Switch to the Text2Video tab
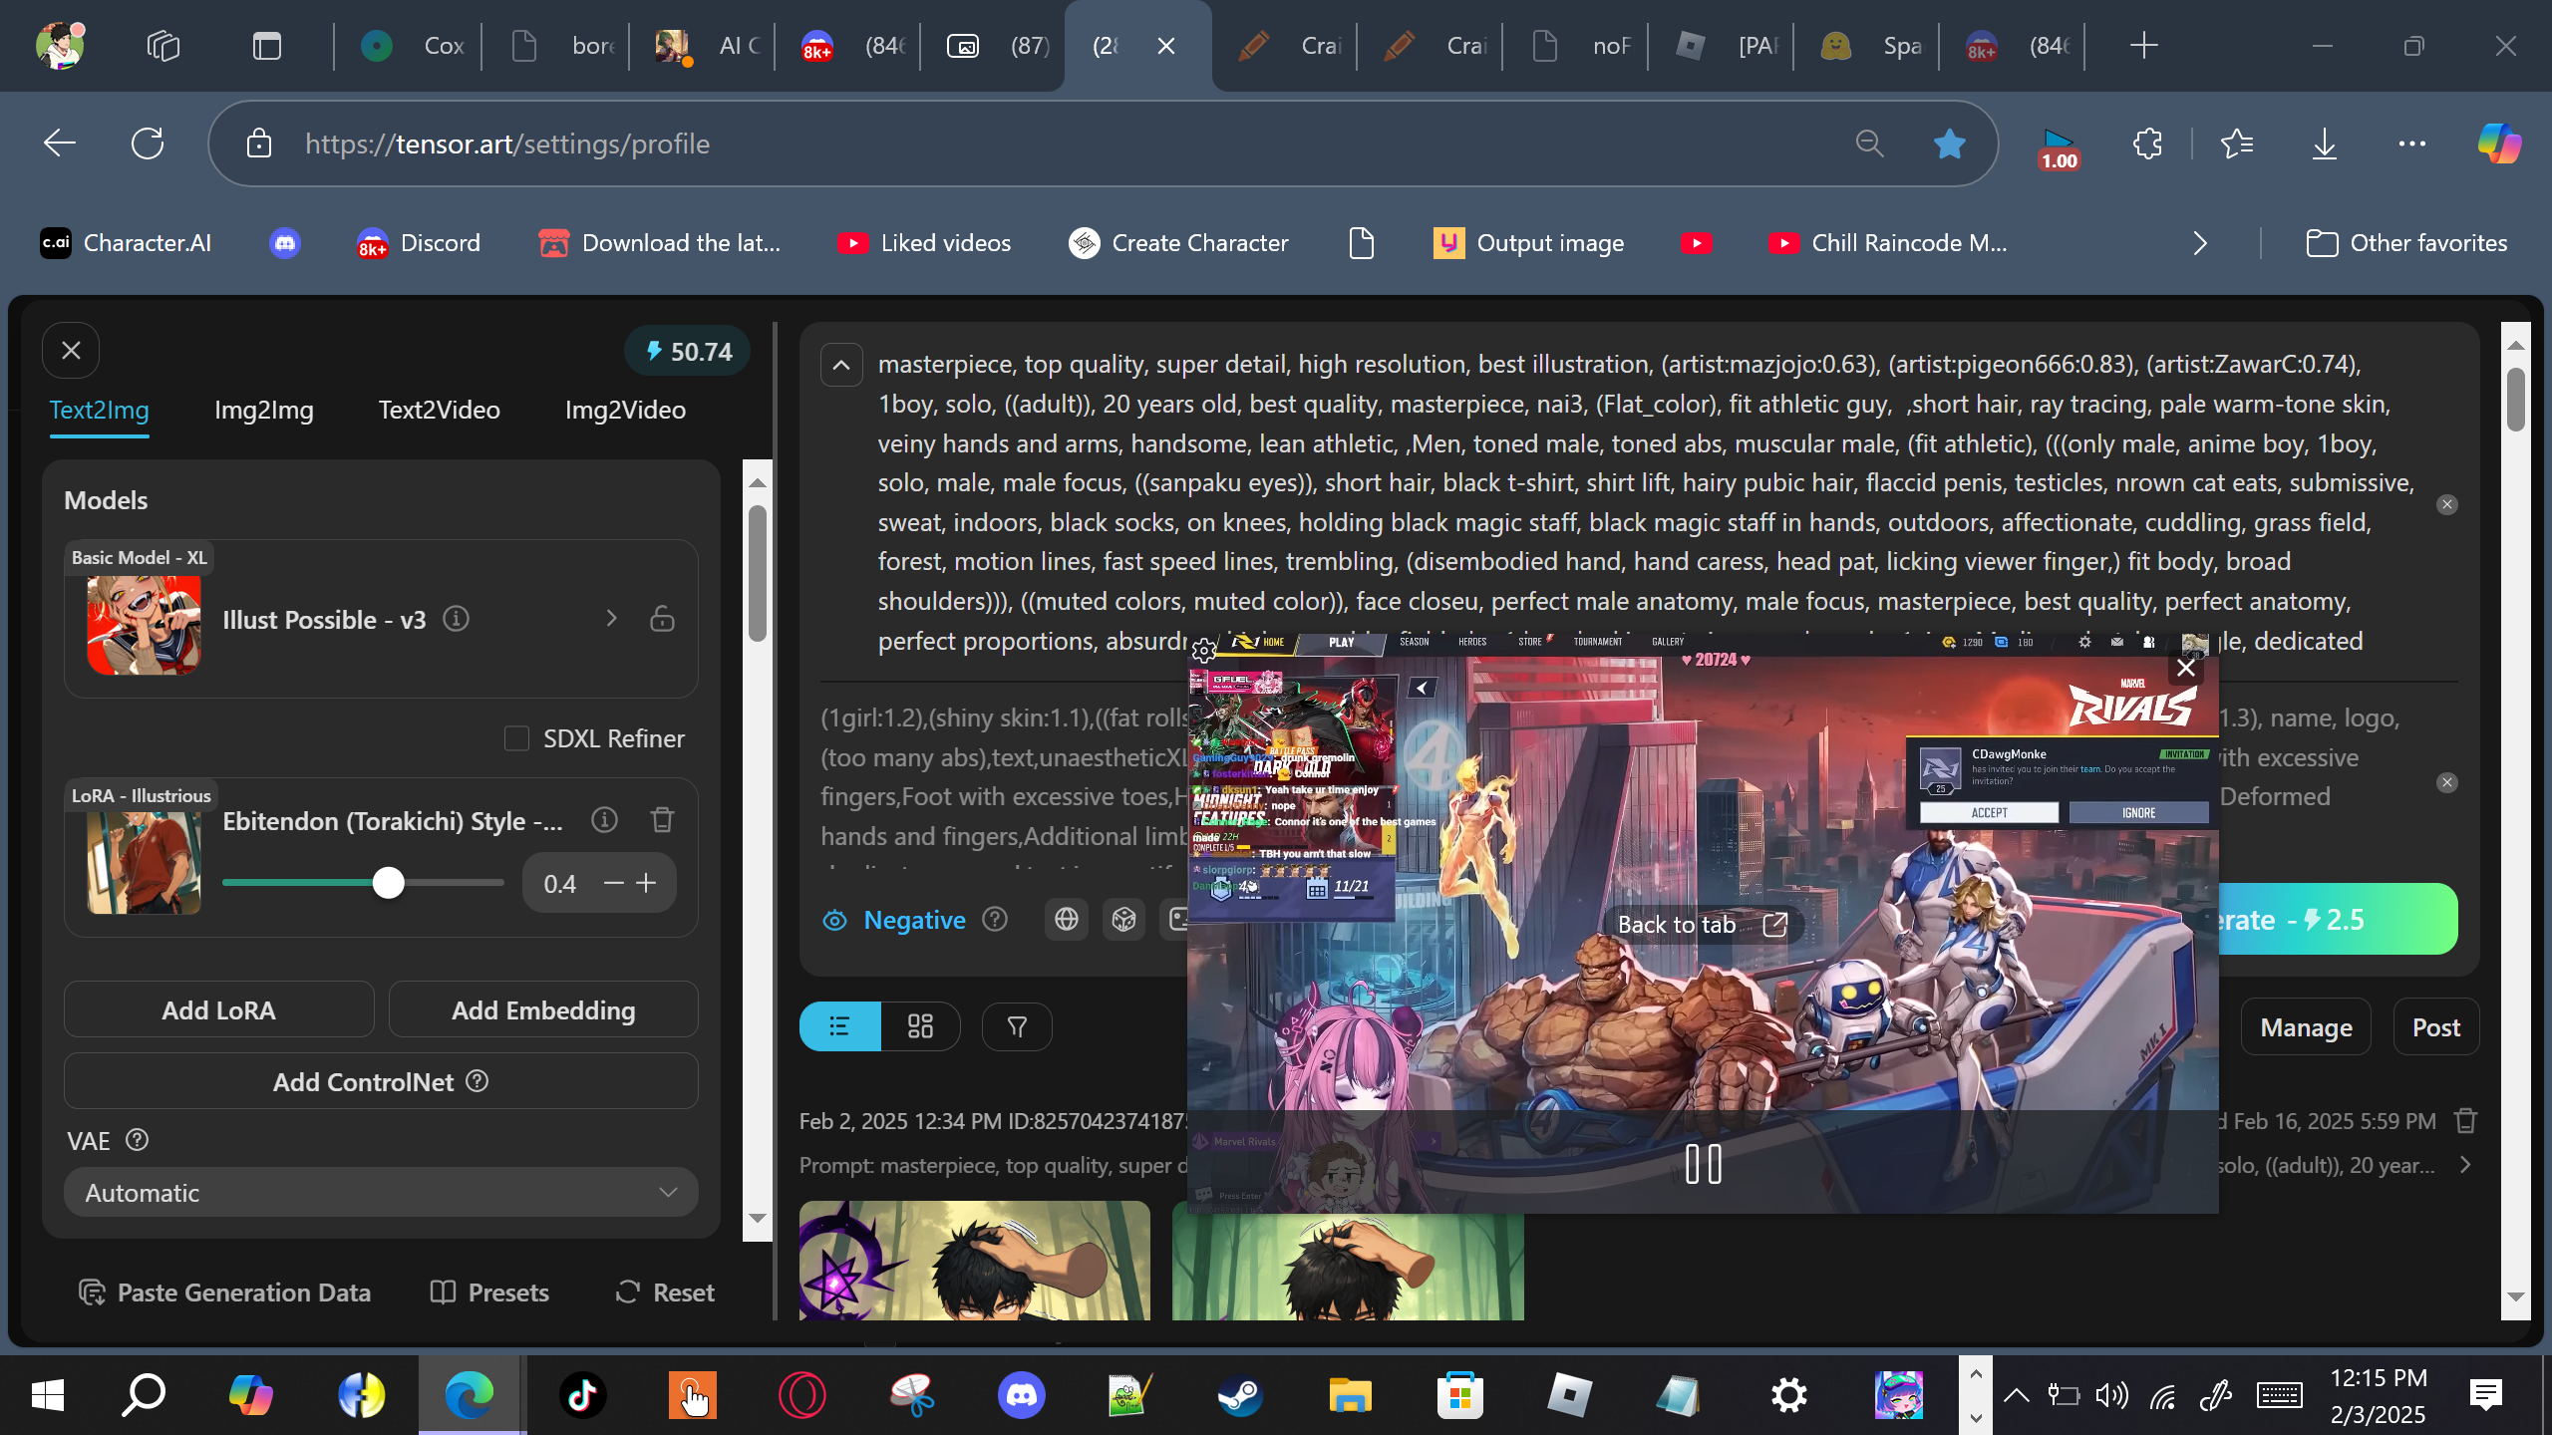This screenshot has width=2552, height=1435. tap(439, 410)
